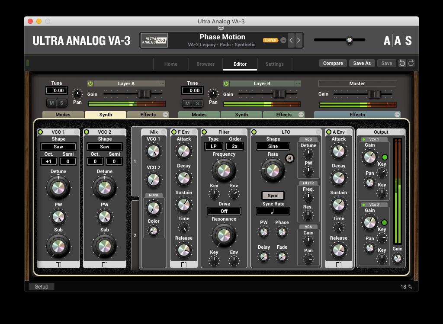
Task: Click the Master layer label bar
Action: click(357, 83)
